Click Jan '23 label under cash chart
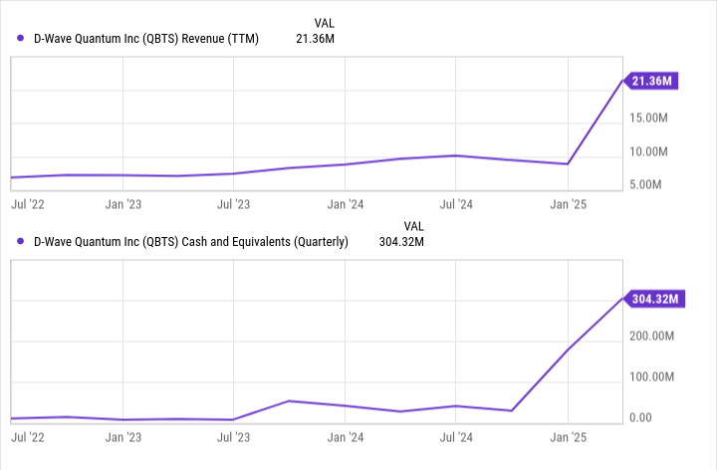The height and width of the screenshot is (470, 717). click(123, 437)
